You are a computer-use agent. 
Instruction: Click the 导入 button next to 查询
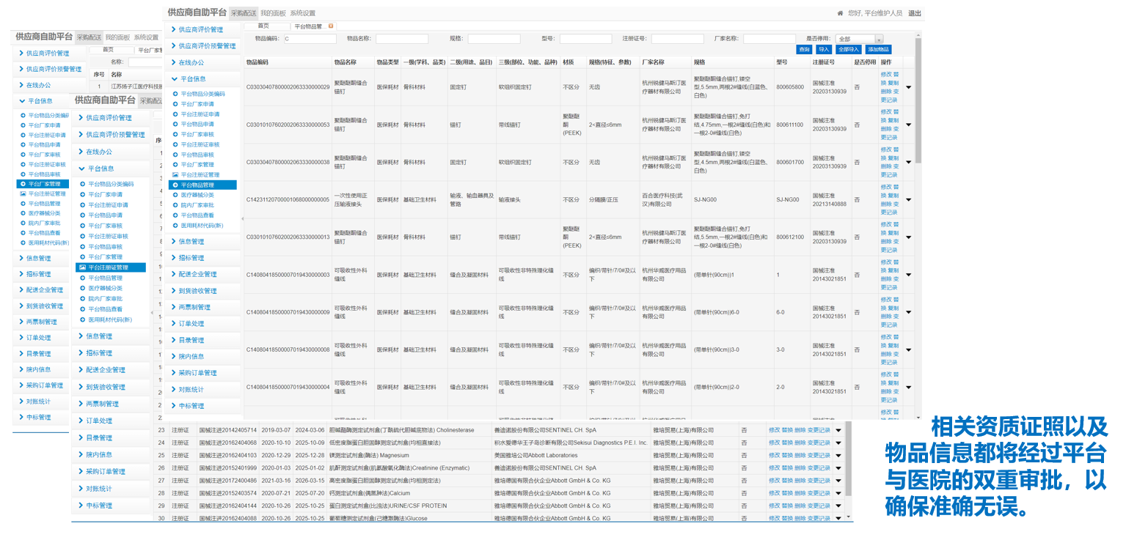(824, 49)
